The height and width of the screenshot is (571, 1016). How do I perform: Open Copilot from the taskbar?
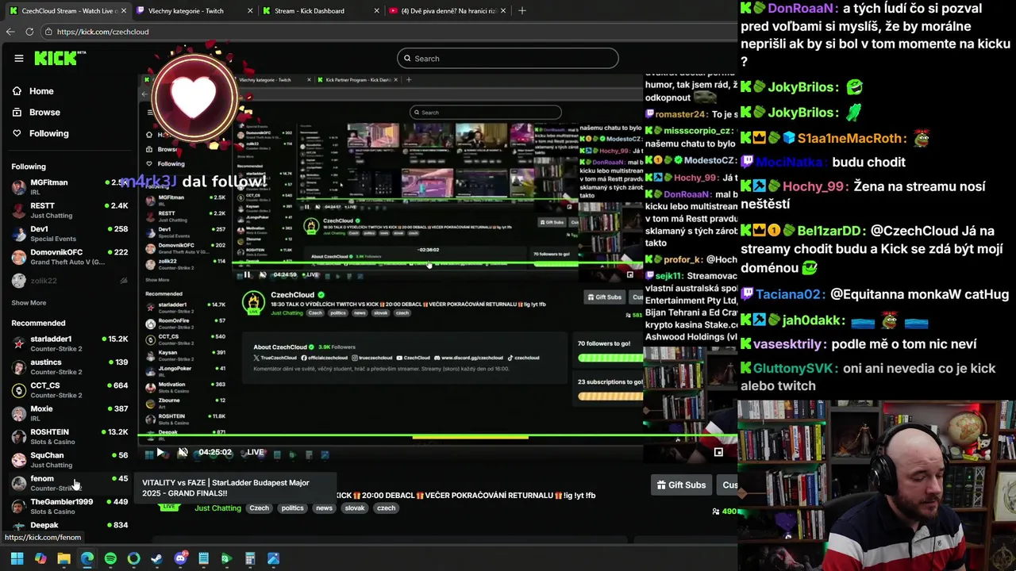coord(40,558)
